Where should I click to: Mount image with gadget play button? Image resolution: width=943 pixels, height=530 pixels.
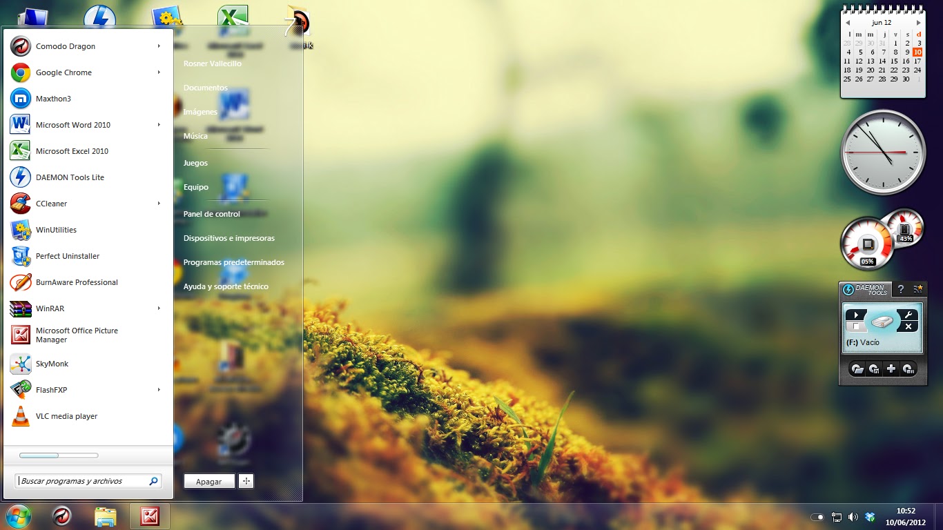coord(856,315)
